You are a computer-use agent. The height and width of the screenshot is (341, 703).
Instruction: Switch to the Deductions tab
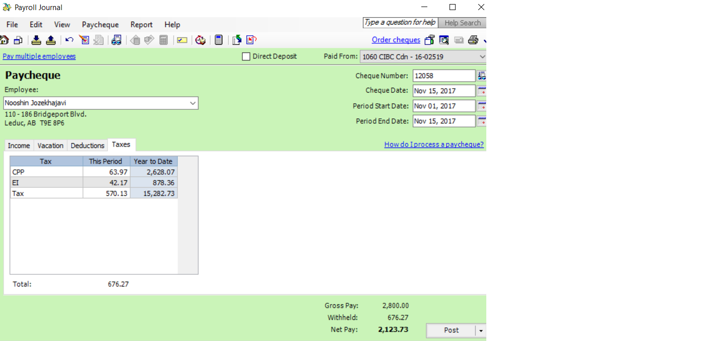(x=87, y=146)
